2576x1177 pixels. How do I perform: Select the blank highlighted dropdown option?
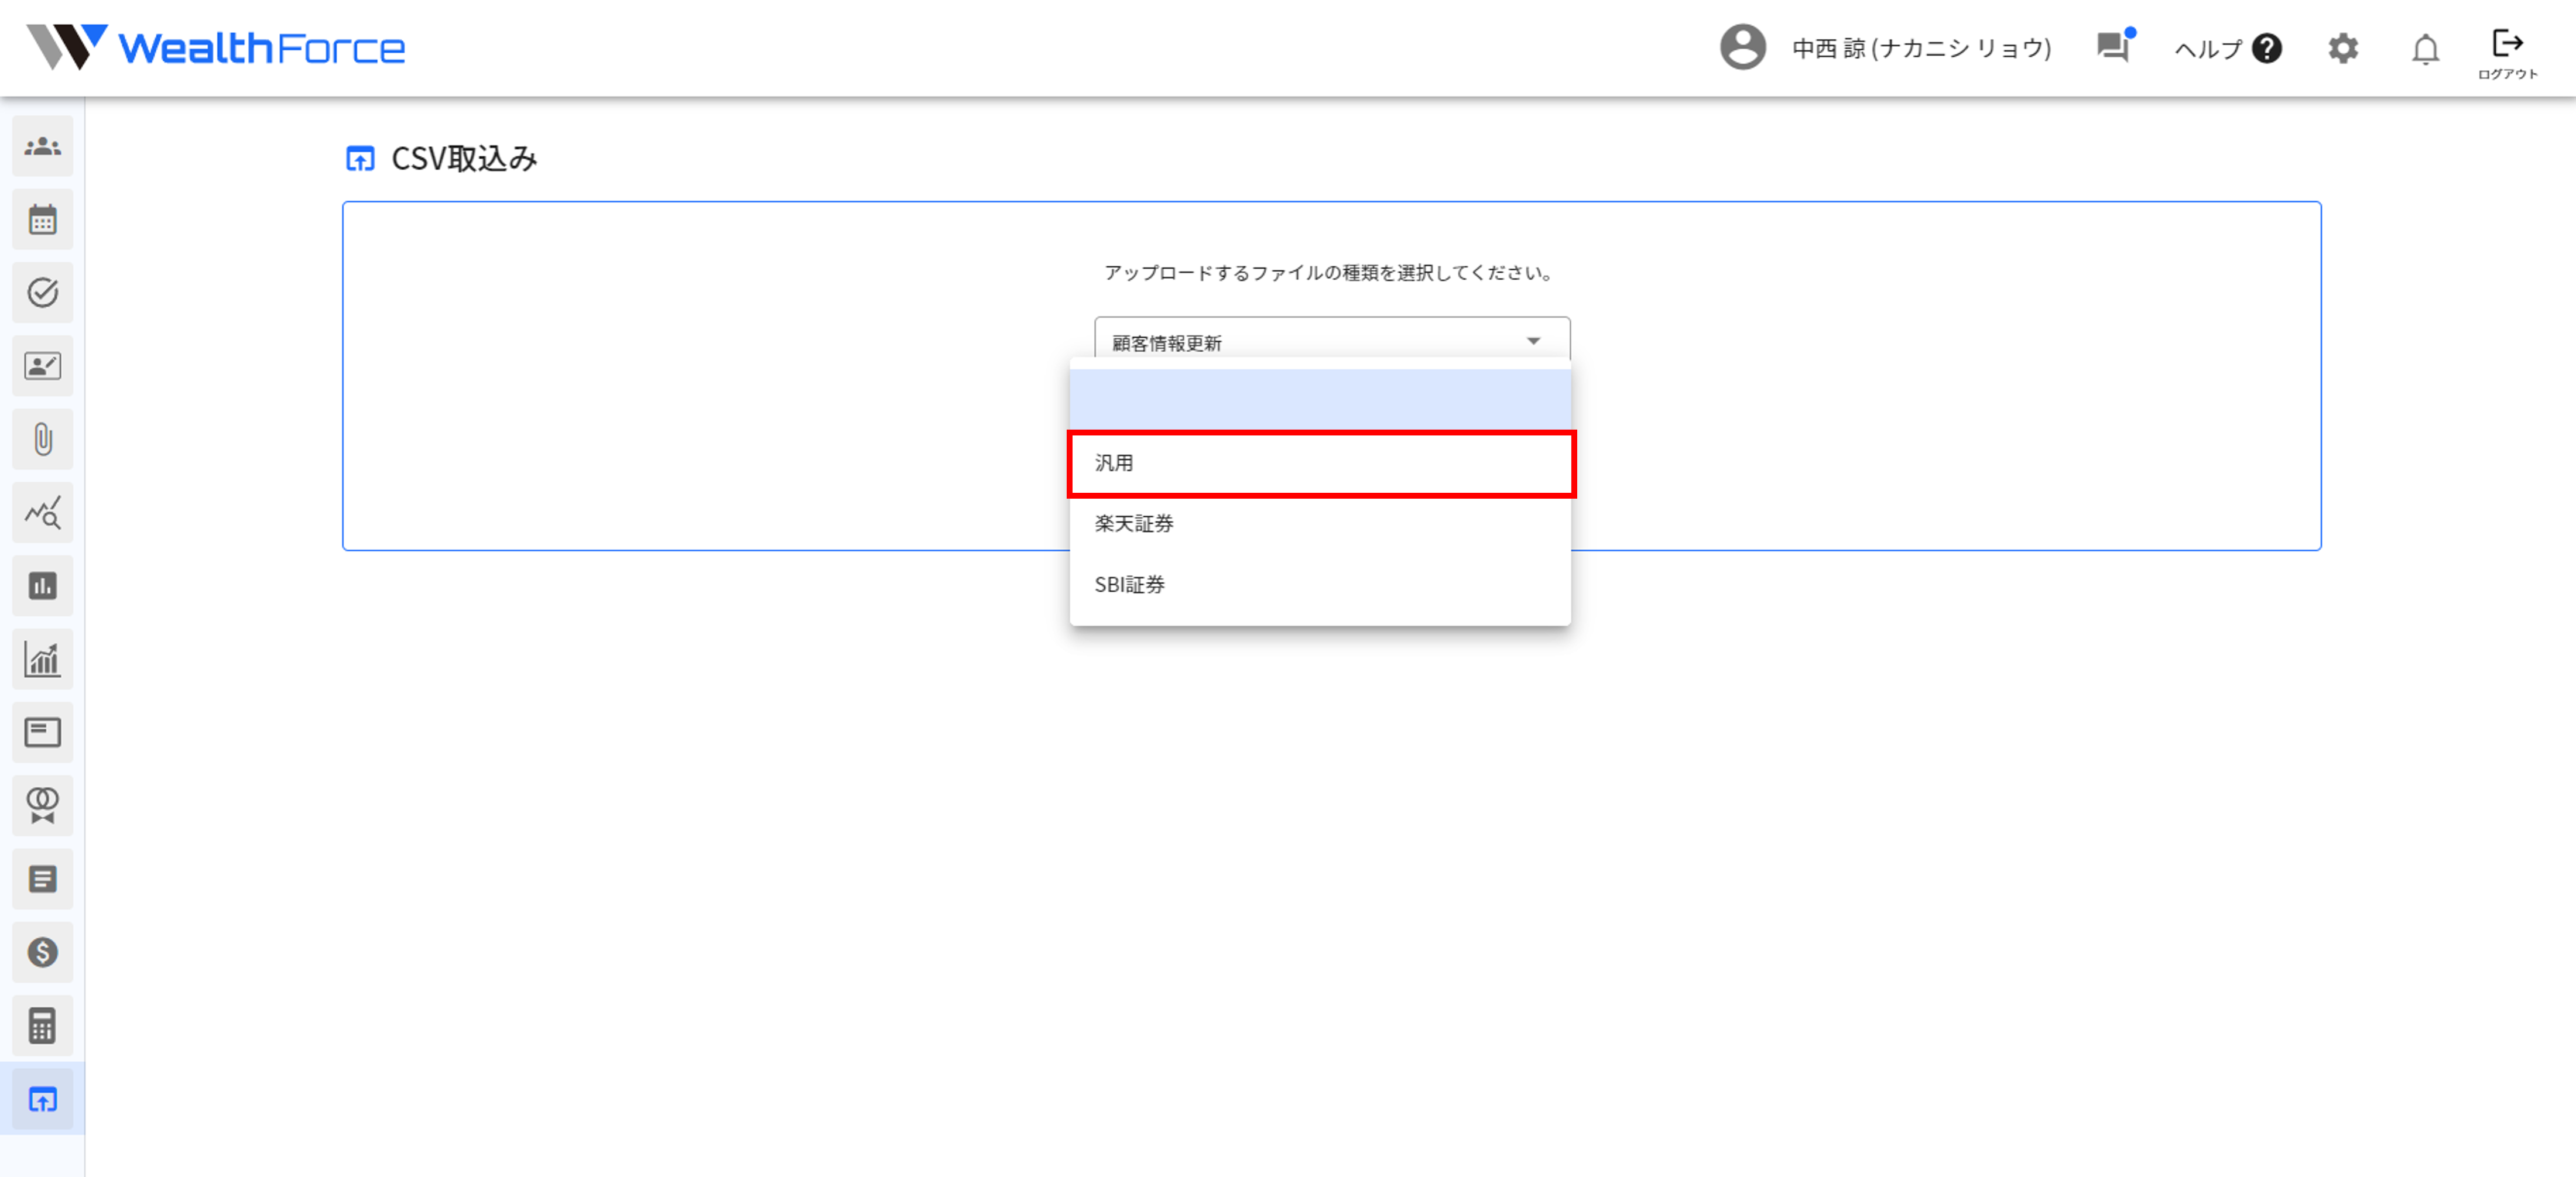point(1320,399)
